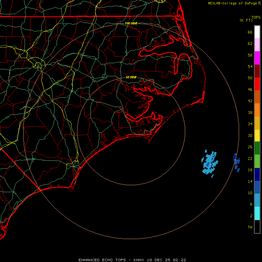262x262 pixels.
Task: Click the ENHANCED ECHO TOPS caption text
Action: click(x=102, y=260)
